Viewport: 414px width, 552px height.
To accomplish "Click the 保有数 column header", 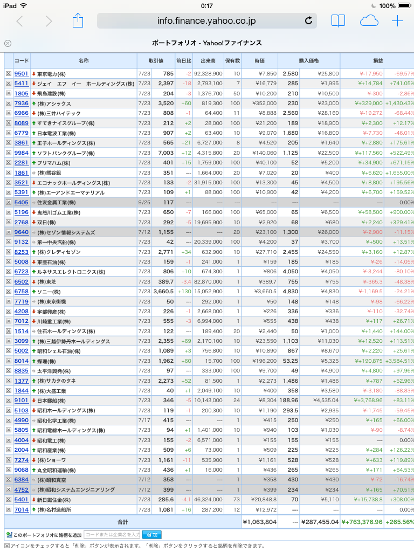I will pos(232,60).
